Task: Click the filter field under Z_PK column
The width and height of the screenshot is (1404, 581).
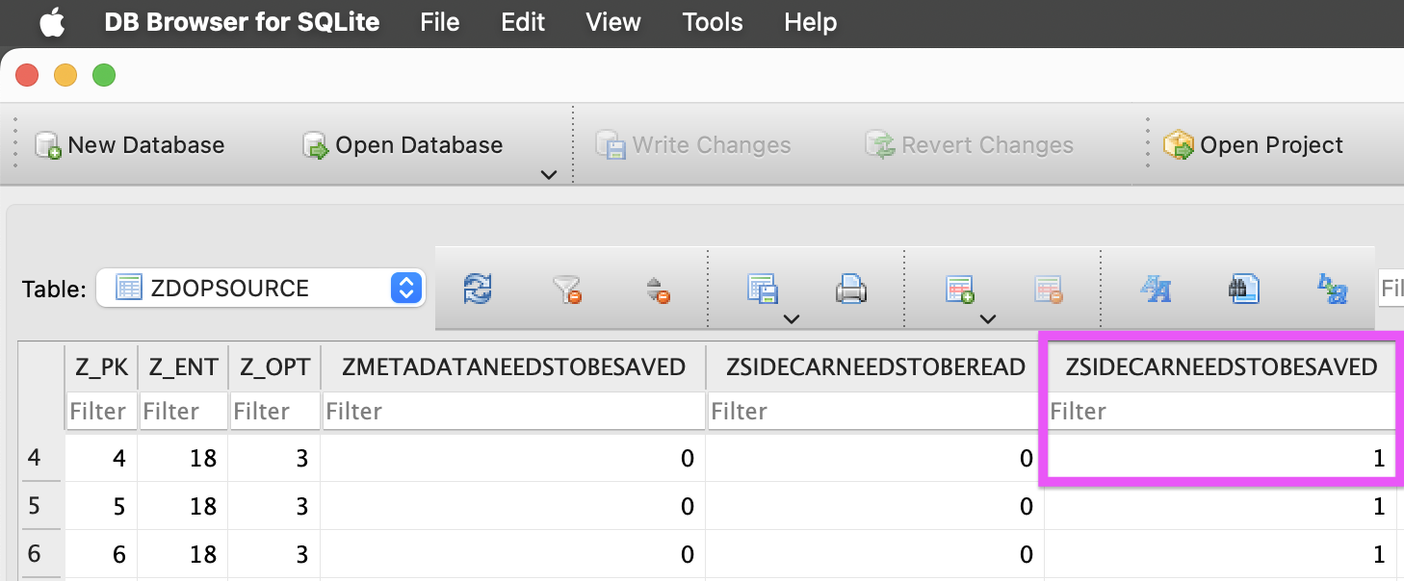Action: [101, 411]
